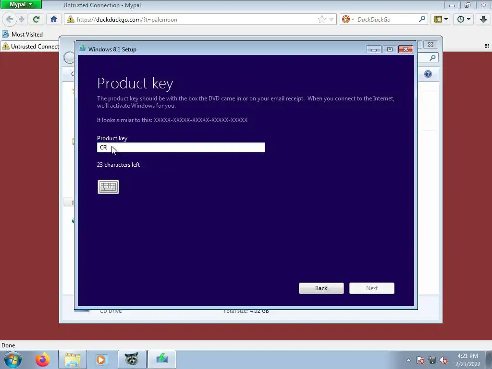Open the downloads arrow button
This screenshot has width=492, height=369.
point(483,19)
